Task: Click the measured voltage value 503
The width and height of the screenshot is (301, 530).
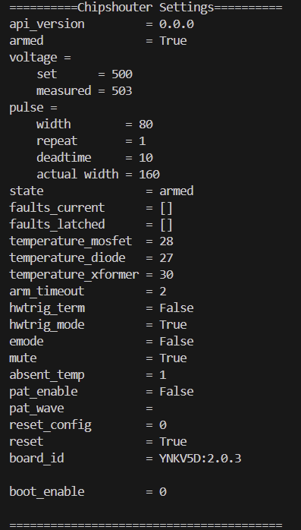Action: click(x=122, y=91)
